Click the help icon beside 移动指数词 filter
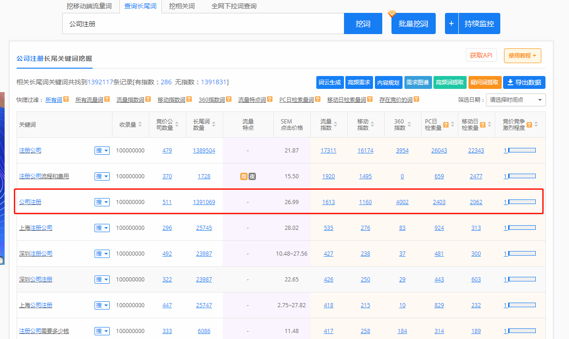Screen dimensions: 569x339 pyautogui.click(x=189, y=99)
